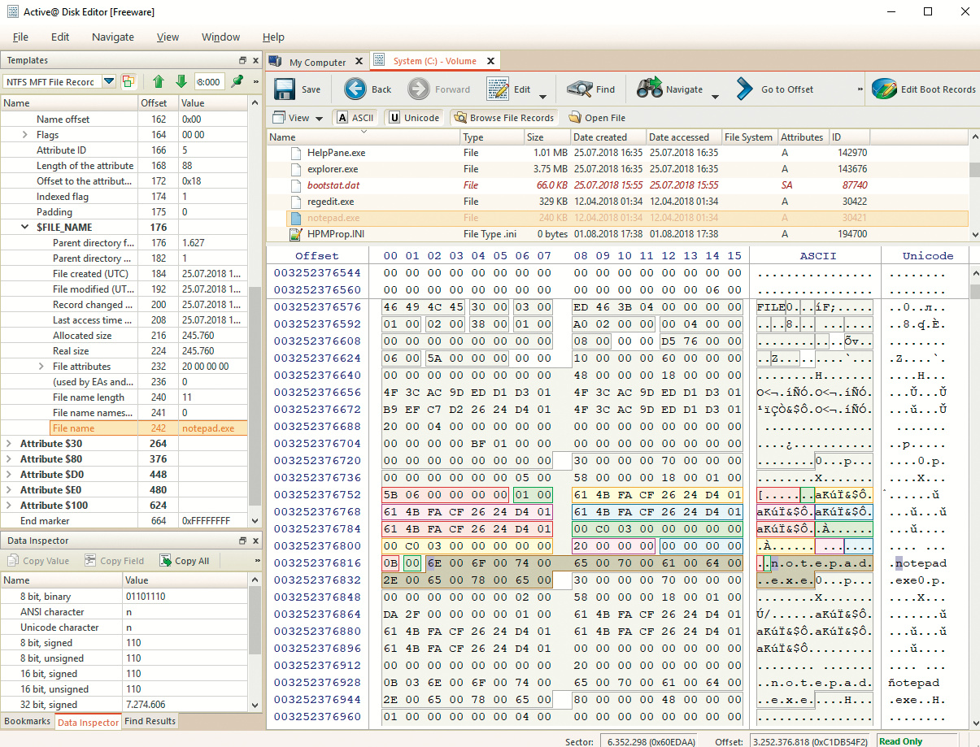The width and height of the screenshot is (980, 747).
Task: Open the Navigate menu in menu bar
Action: [x=113, y=37]
